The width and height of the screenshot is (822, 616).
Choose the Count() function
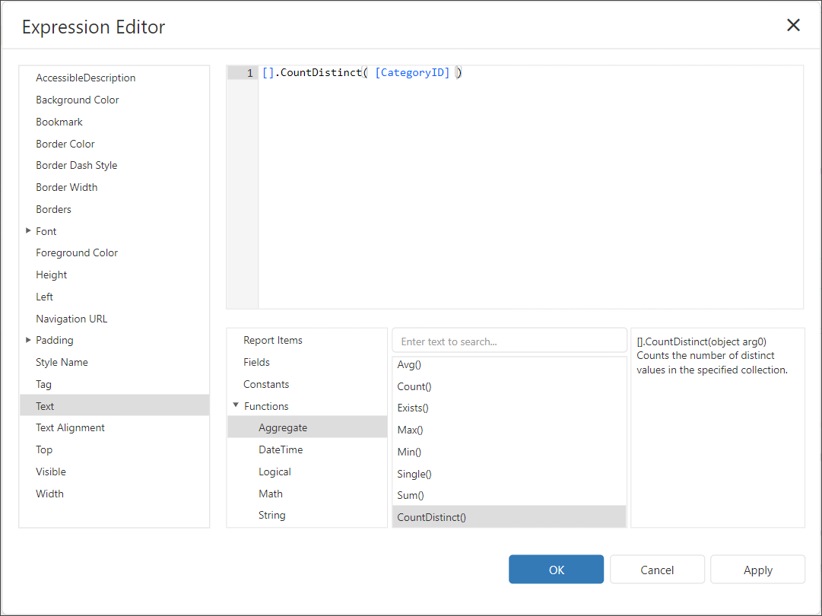[x=509, y=386]
